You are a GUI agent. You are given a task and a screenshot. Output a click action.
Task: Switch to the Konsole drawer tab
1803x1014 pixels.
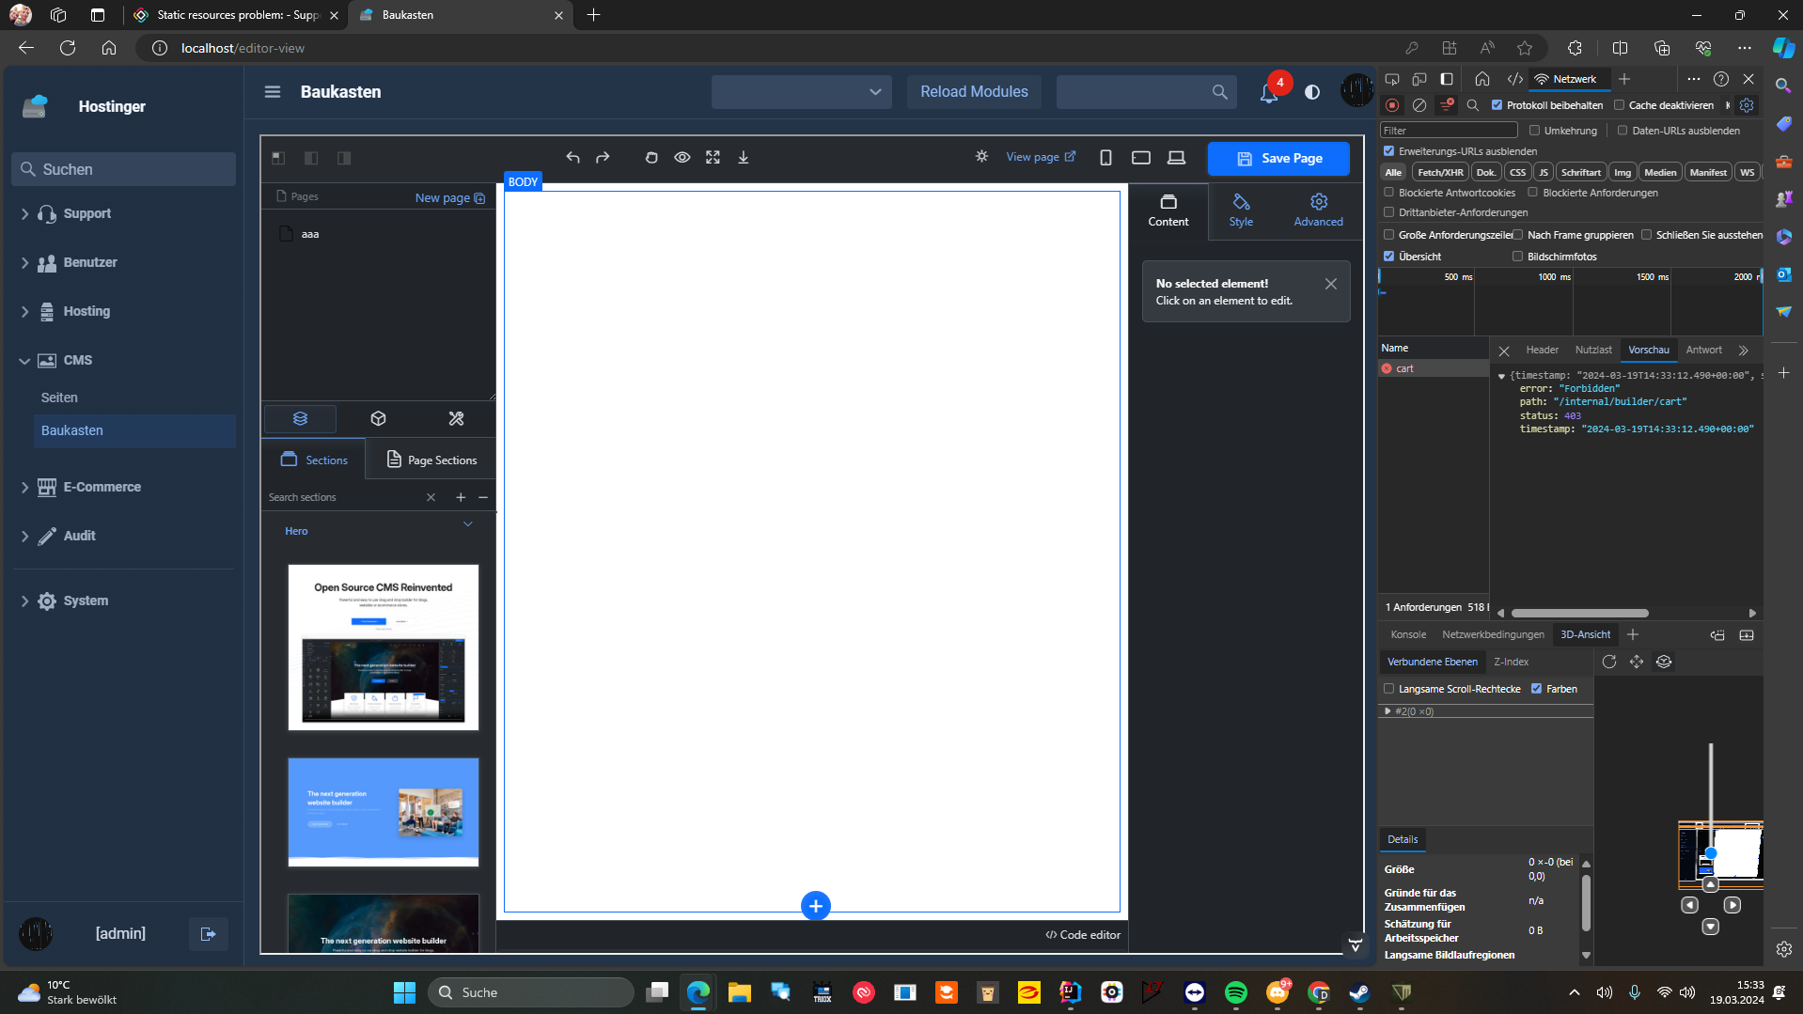(1408, 634)
